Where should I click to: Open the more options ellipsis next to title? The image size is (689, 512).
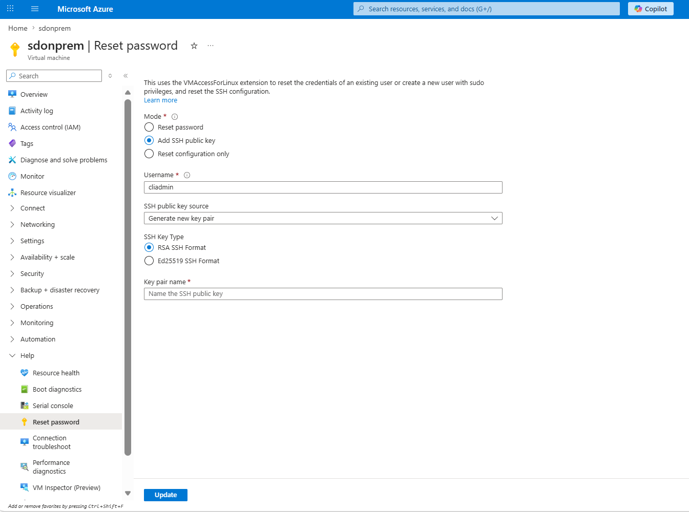point(211,46)
